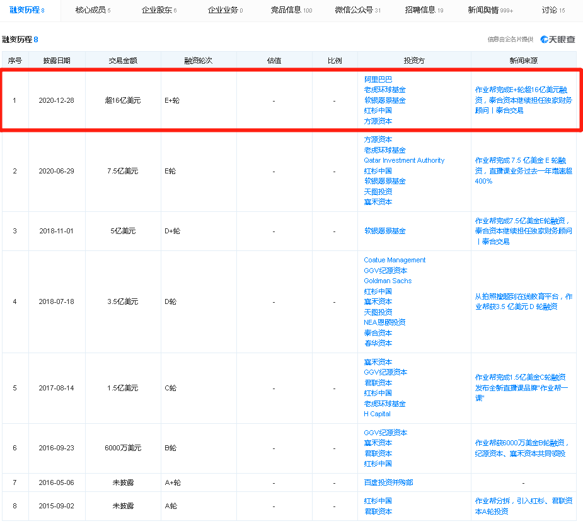Open the 讨论 tab
Image resolution: width=583 pixels, height=526 pixels.
pyautogui.click(x=553, y=10)
